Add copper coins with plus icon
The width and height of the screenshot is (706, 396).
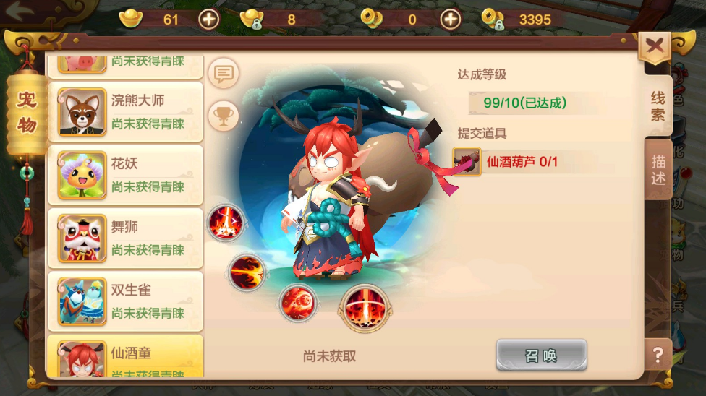tap(450, 20)
